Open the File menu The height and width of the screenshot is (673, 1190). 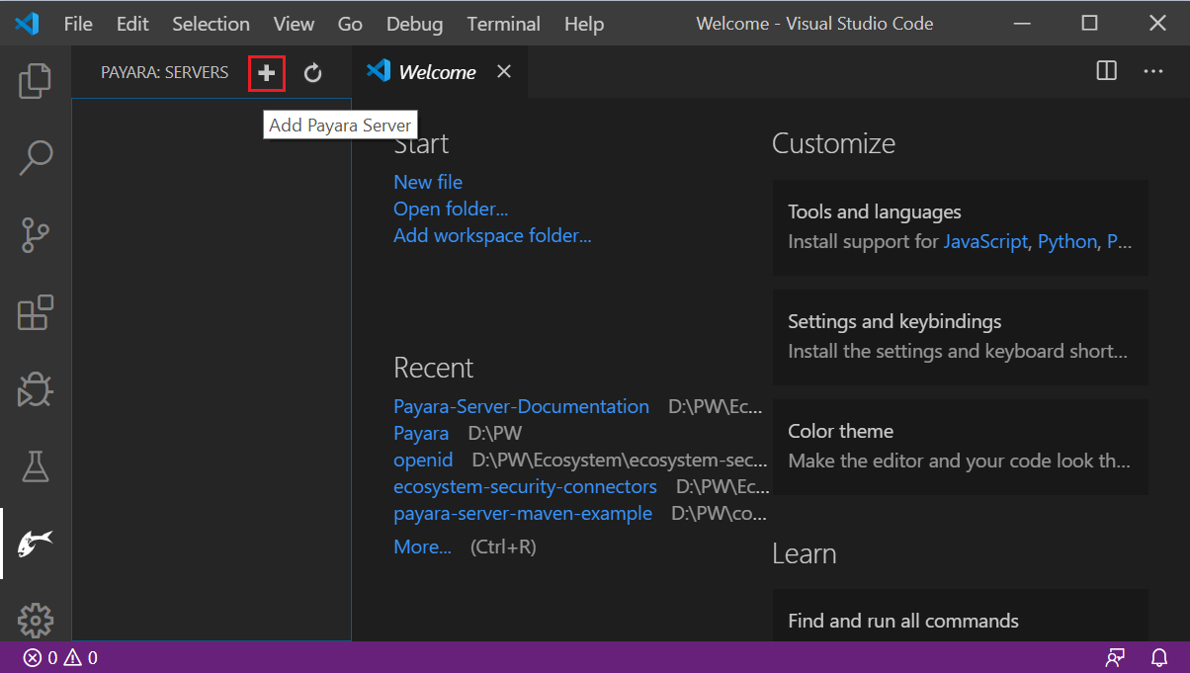pyautogui.click(x=78, y=24)
